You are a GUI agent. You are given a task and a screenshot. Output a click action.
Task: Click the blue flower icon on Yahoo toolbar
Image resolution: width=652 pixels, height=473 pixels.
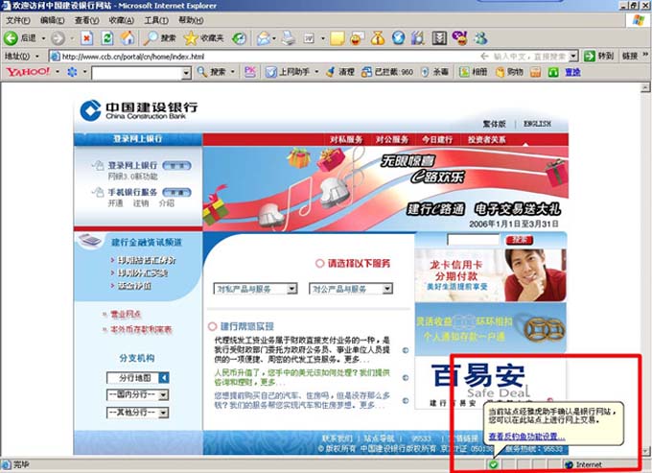pos(72,72)
